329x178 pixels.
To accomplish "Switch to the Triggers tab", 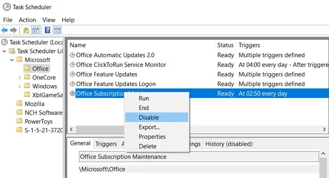I will (106, 144).
